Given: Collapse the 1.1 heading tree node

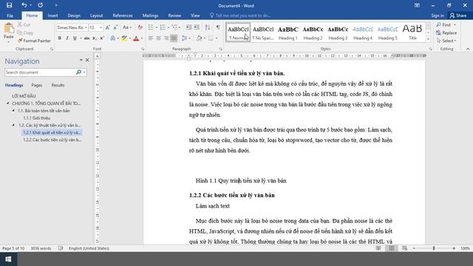Looking at the screenshot, I should 13,111.
